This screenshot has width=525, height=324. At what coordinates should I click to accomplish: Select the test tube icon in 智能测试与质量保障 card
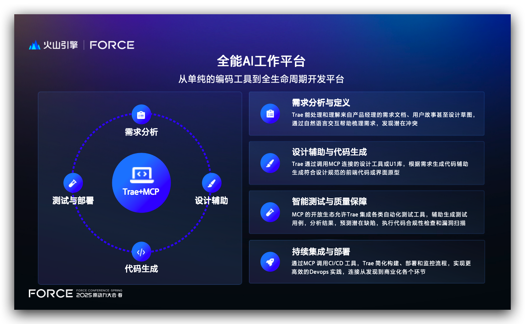pyautogui.click(x=270, y=212)
